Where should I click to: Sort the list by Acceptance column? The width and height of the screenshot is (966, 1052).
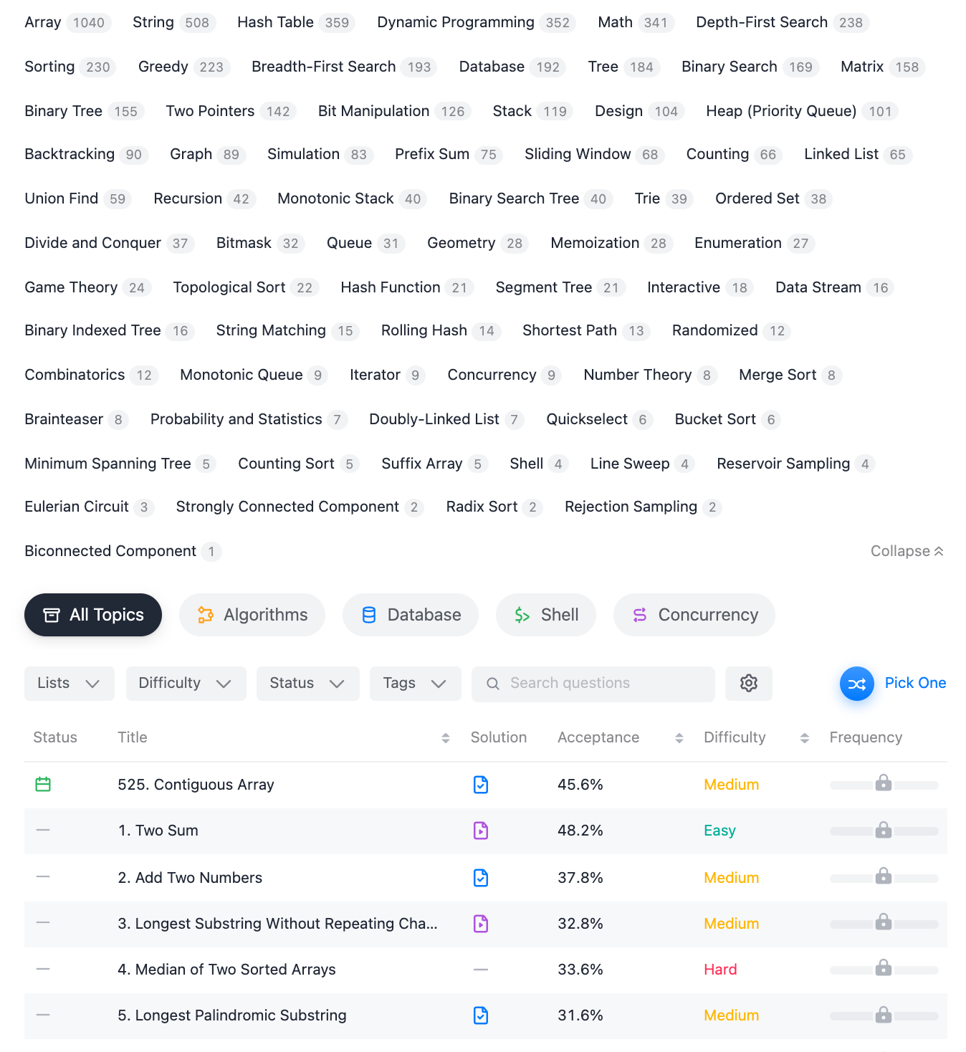(x=679, y=738)
